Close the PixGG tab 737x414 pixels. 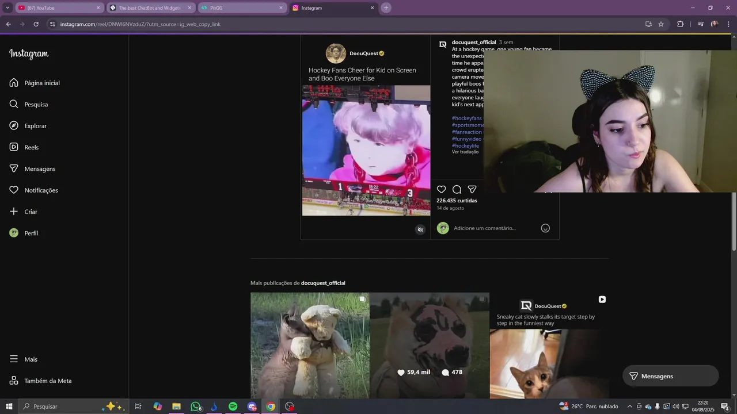tap(281, 8)
